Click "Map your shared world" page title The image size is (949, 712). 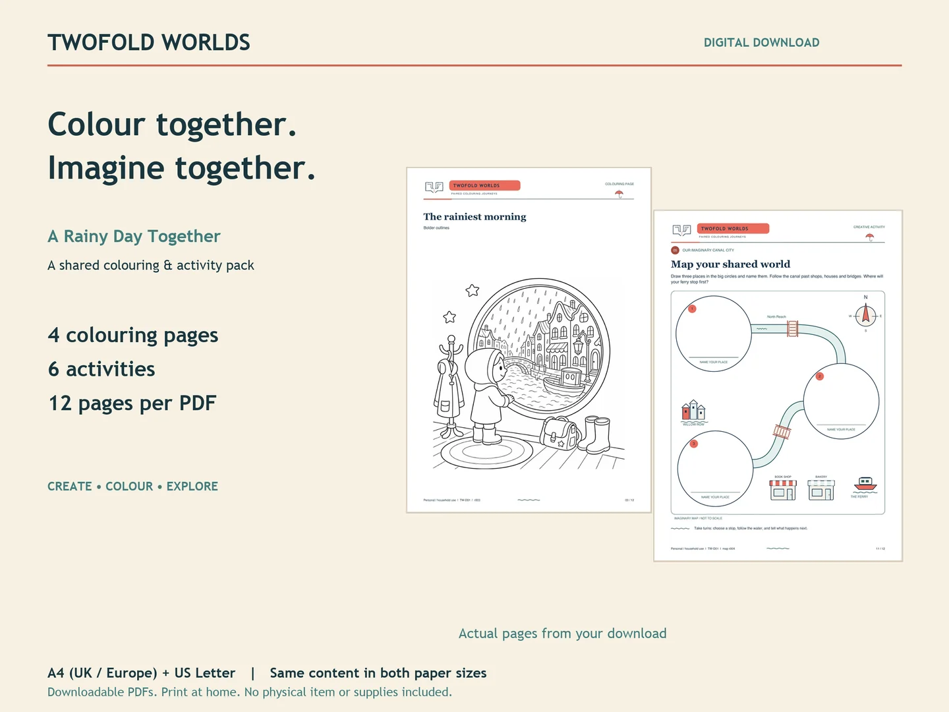pos(731,264)
